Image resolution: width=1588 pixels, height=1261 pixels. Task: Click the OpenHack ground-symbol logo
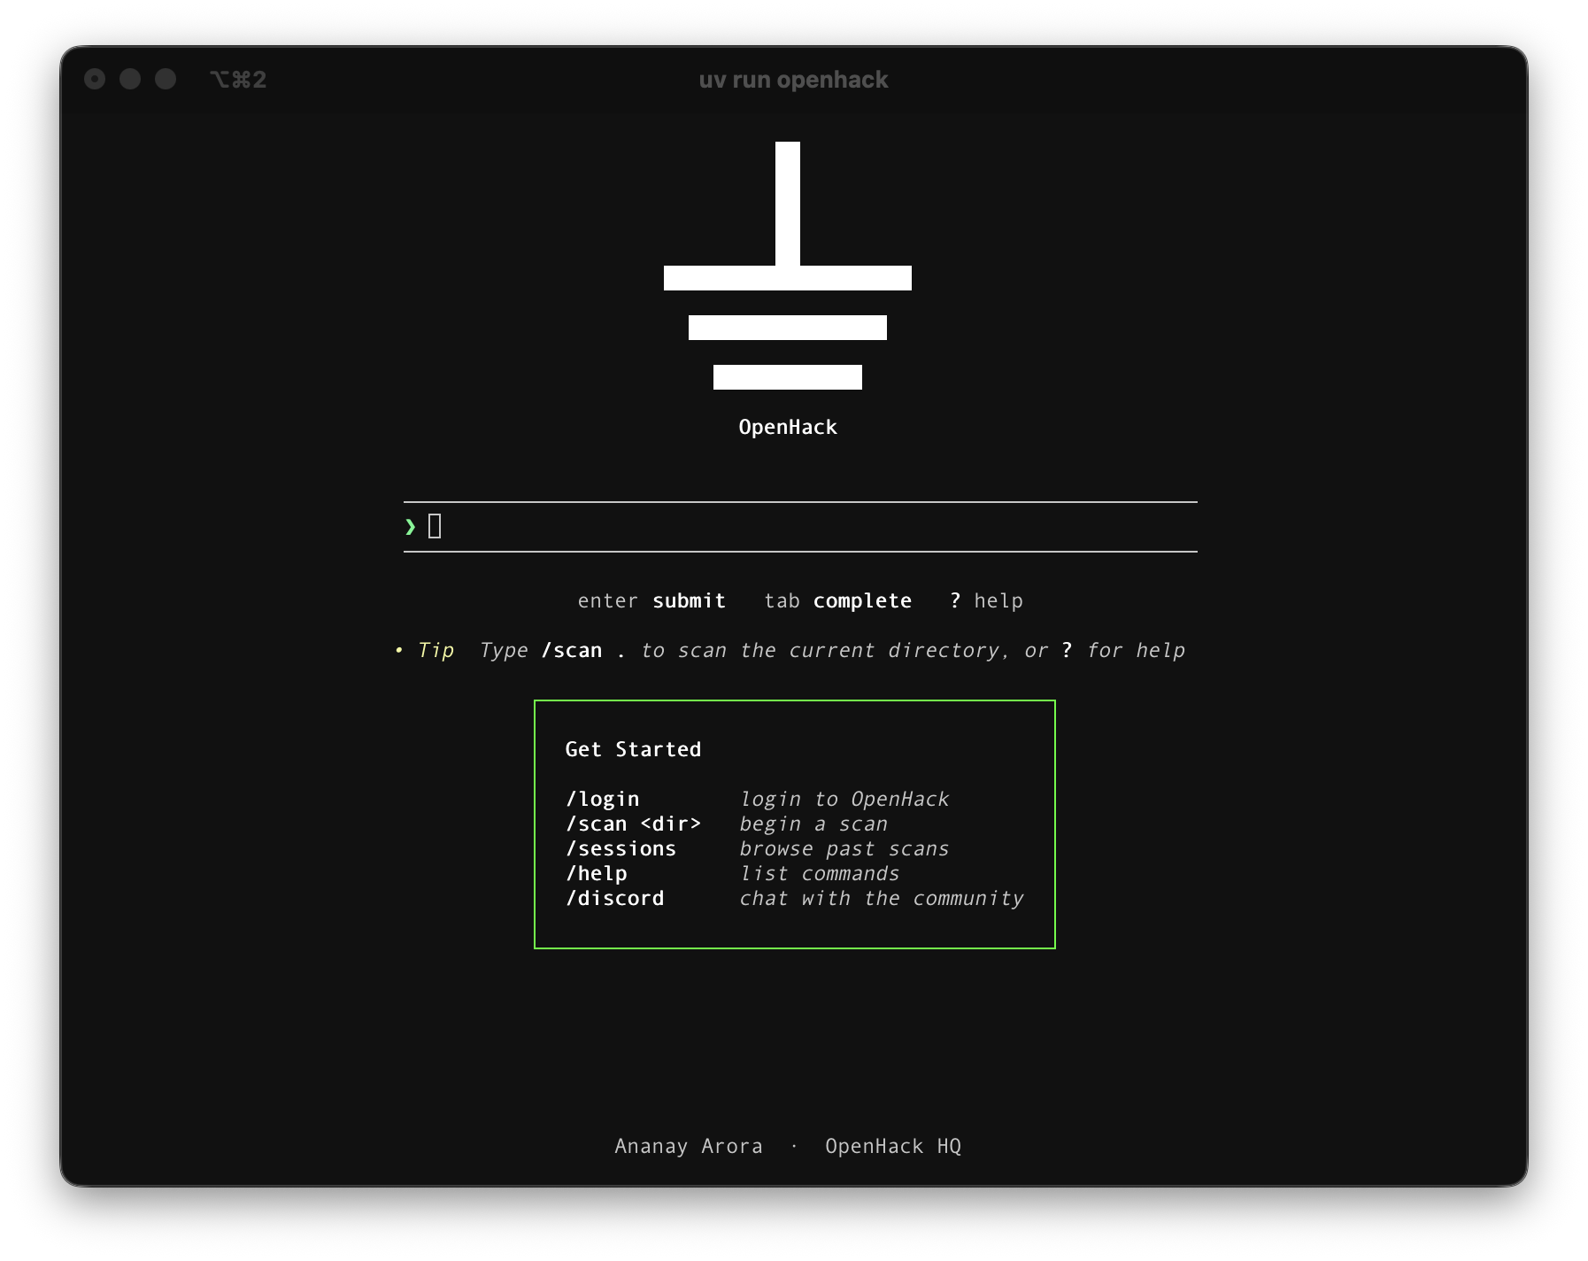[788, 266]
